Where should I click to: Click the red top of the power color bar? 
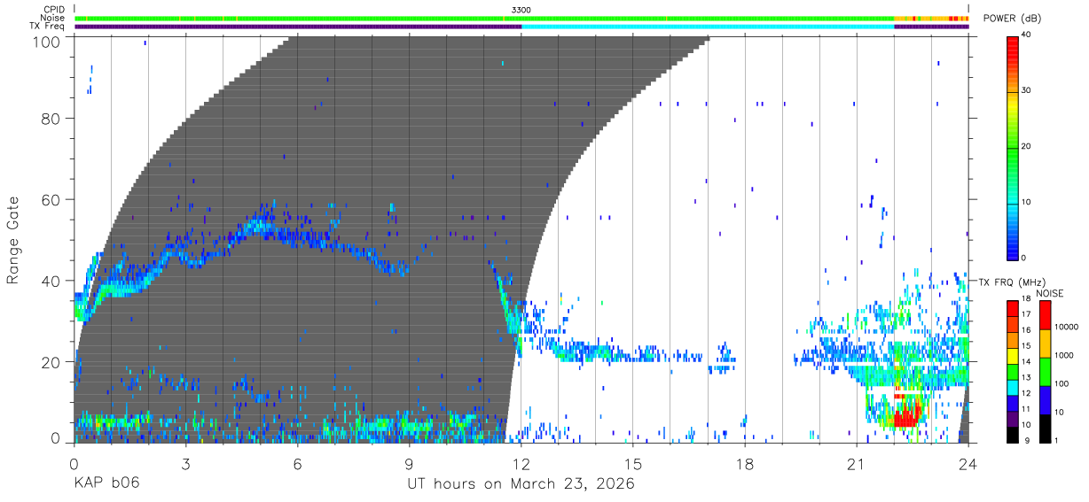coord(1013,44)
